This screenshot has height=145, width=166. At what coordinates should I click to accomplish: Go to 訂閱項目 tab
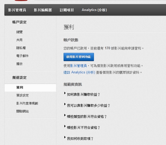67,10
